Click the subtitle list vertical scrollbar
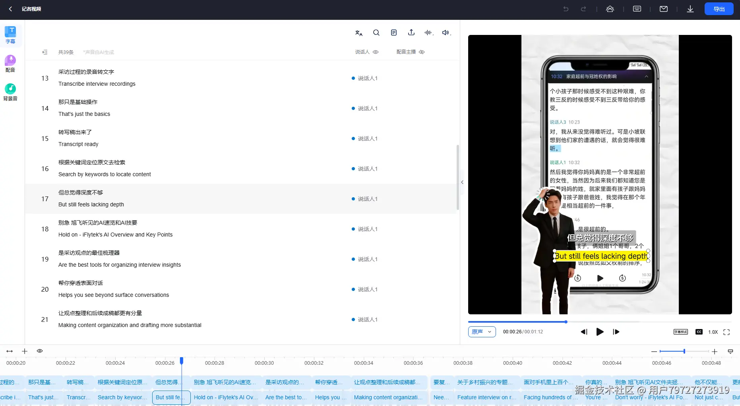This screenshot has width=740, height=406. (458, 177)
